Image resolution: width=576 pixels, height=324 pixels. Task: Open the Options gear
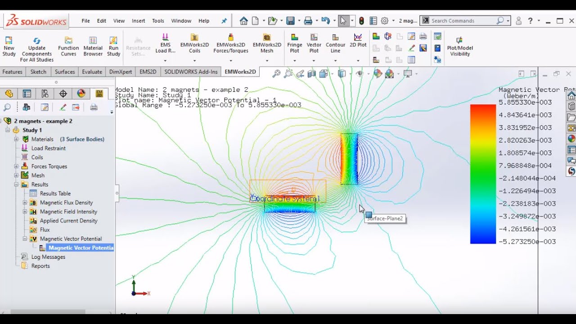click(x=385, y=21)
